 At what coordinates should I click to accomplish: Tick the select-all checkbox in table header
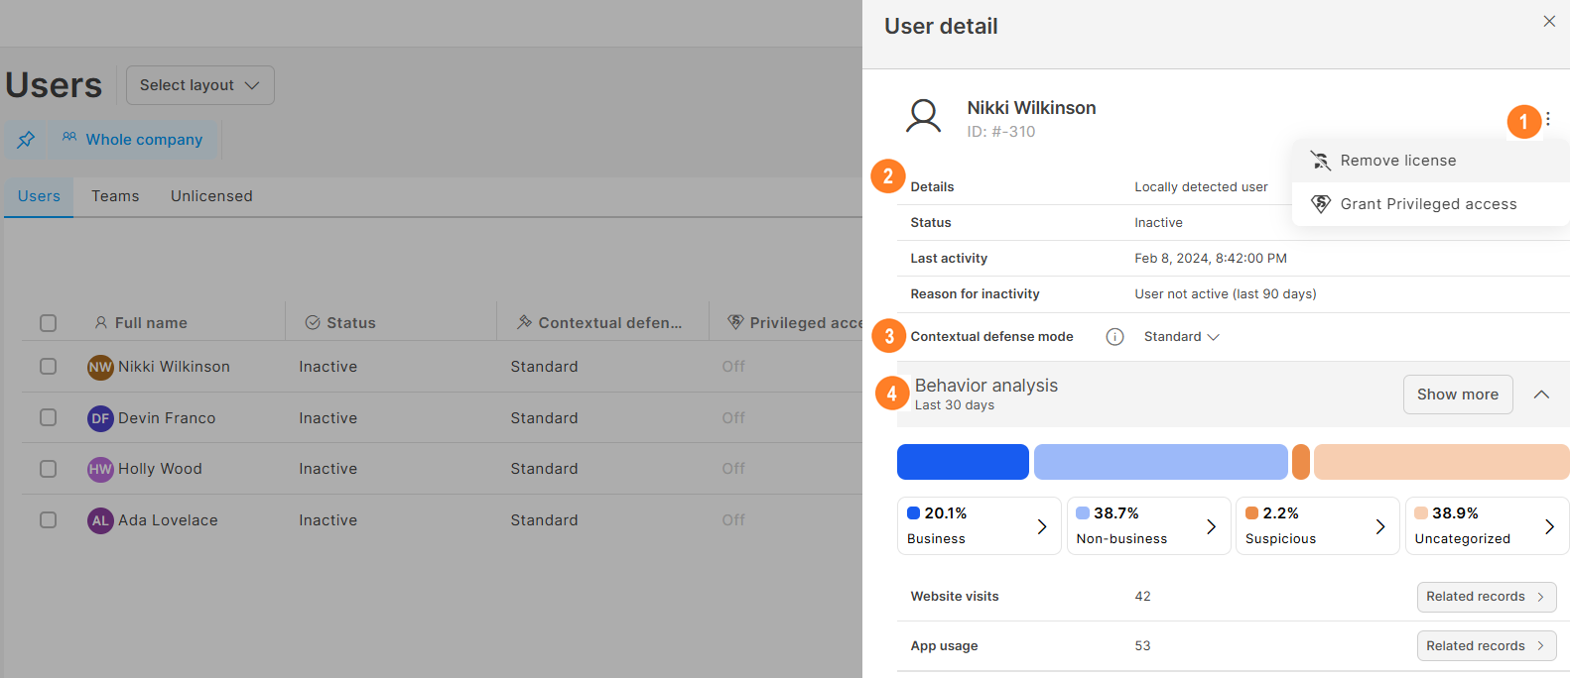coord(48,323)
